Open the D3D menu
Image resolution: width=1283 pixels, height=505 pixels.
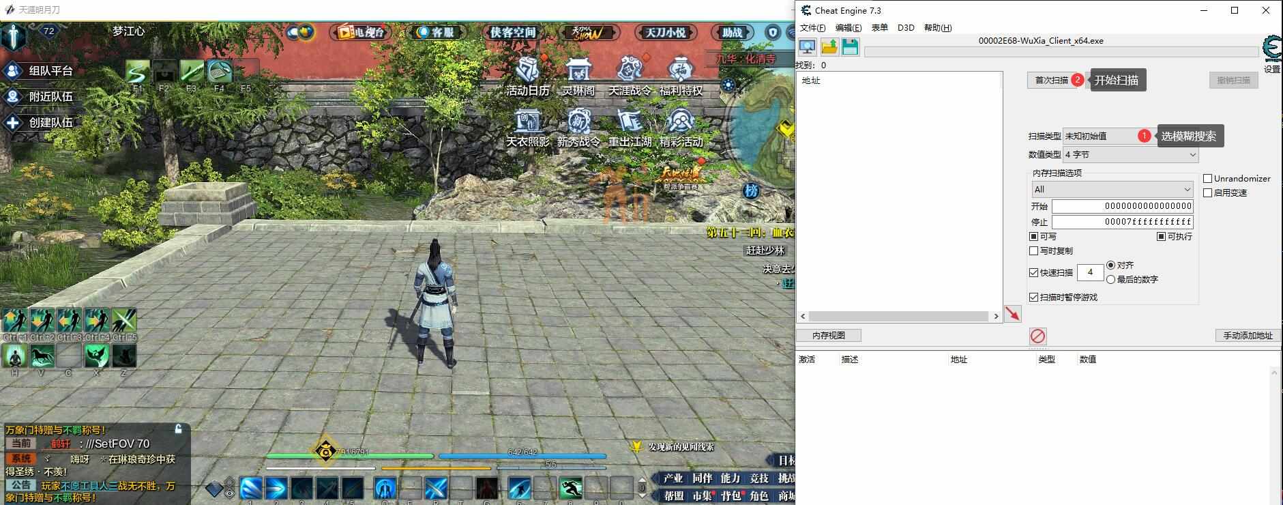[x=906, y=28]
